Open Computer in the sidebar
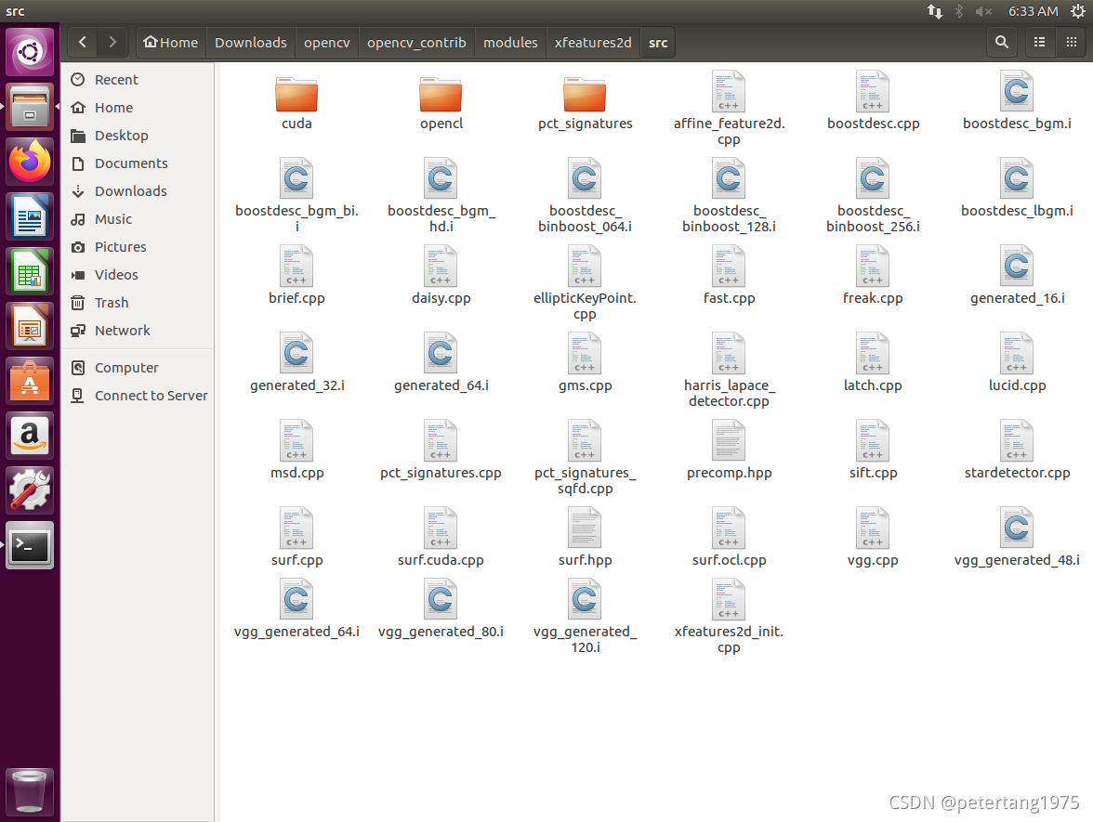 pyautogui.click(x=138, y=367)
